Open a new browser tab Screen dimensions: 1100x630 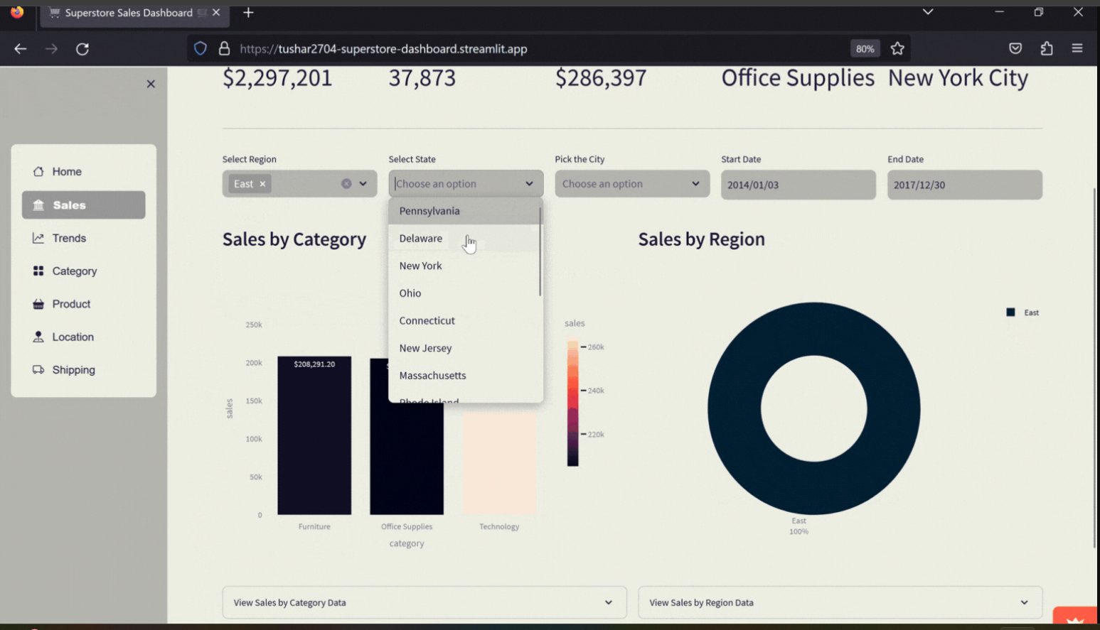[x=248, y=13]
